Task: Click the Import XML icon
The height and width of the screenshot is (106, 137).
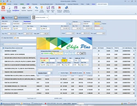Action: point(48,9)
